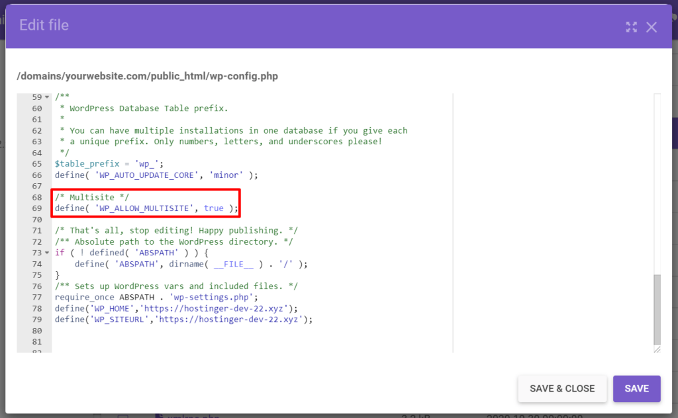The width and height of the screenshot is (678, 418).
Task: Click the "if ( ! defined( 'ABSPATH' ) )" line
Action: coord(132,253)
